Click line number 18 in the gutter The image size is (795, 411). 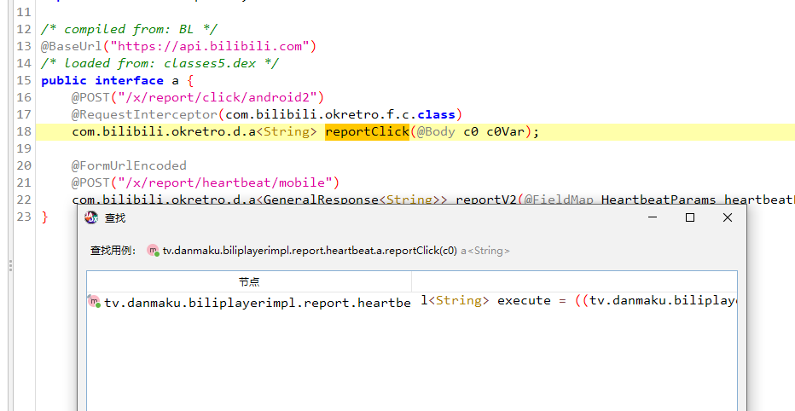pos(24,132)
